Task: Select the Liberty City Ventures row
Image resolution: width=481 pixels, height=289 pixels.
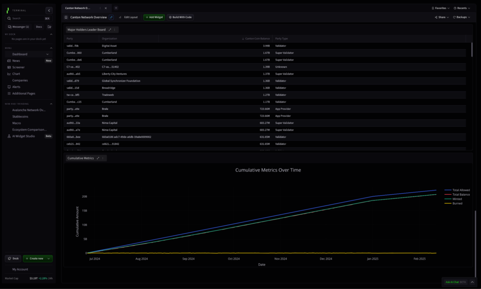Action: click(265, 74)
